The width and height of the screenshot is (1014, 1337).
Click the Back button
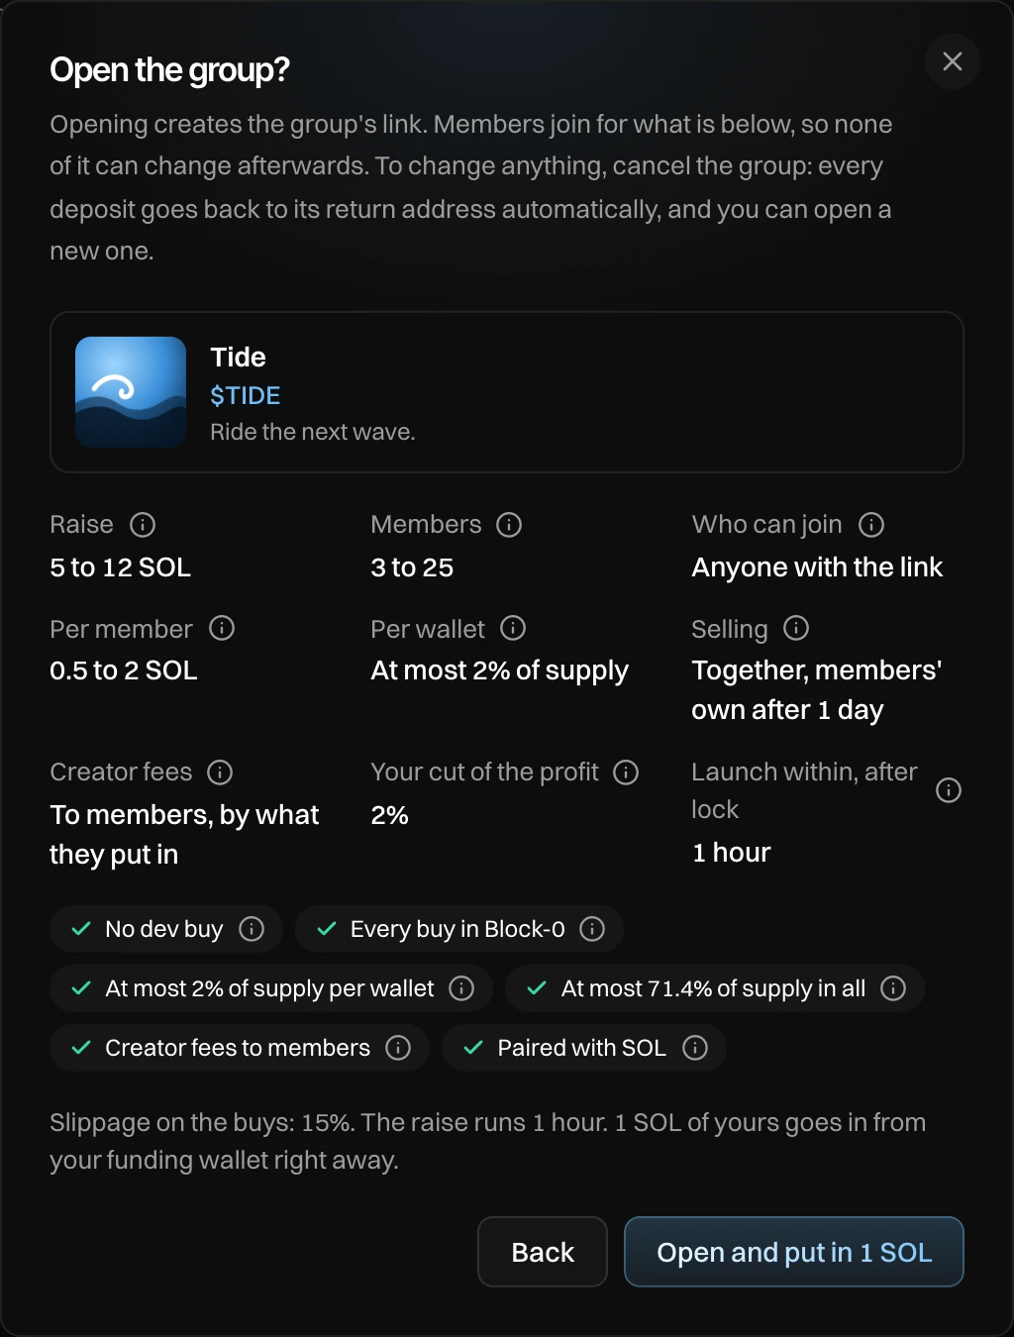543,1252
